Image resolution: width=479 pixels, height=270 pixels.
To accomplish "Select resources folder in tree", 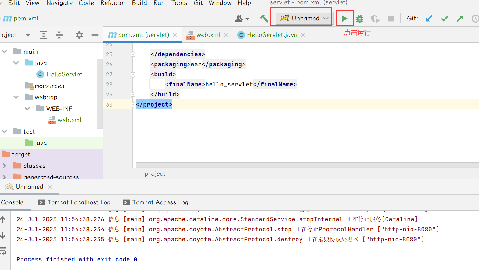I will click(x=45, y=86).
